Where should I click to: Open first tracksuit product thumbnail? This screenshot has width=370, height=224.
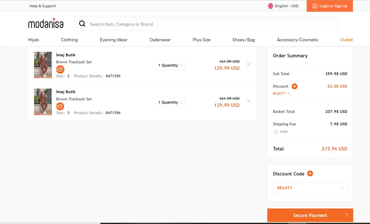(43, 65)
